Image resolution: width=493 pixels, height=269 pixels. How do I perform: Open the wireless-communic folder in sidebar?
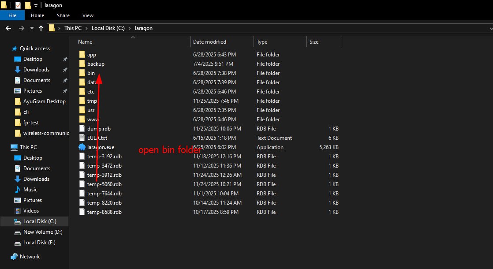coord(46,133)
